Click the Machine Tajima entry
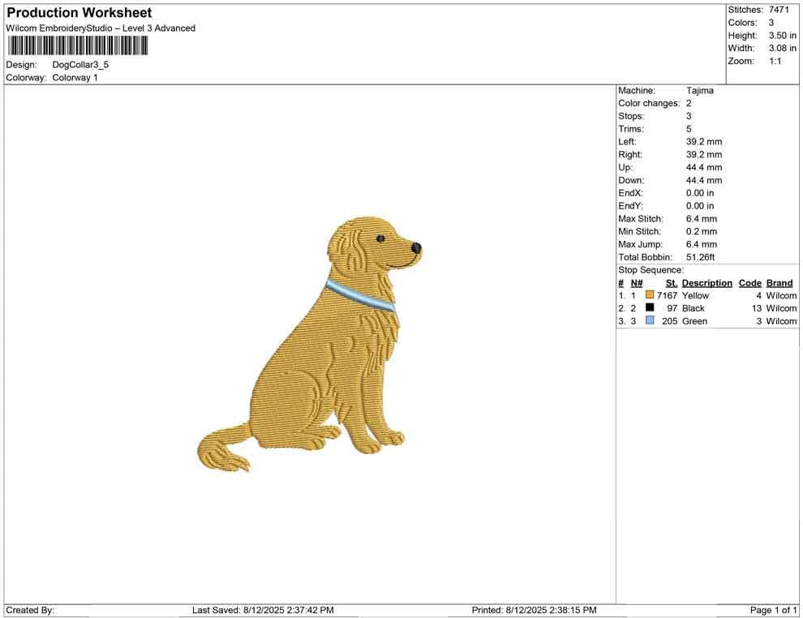Viewport: 803px width, 618px height. (702, 90)
